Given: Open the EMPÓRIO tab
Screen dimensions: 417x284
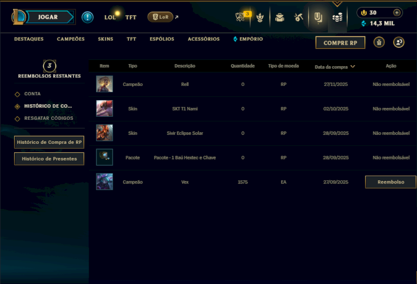Looking at the screenshot, I should 248,39.
